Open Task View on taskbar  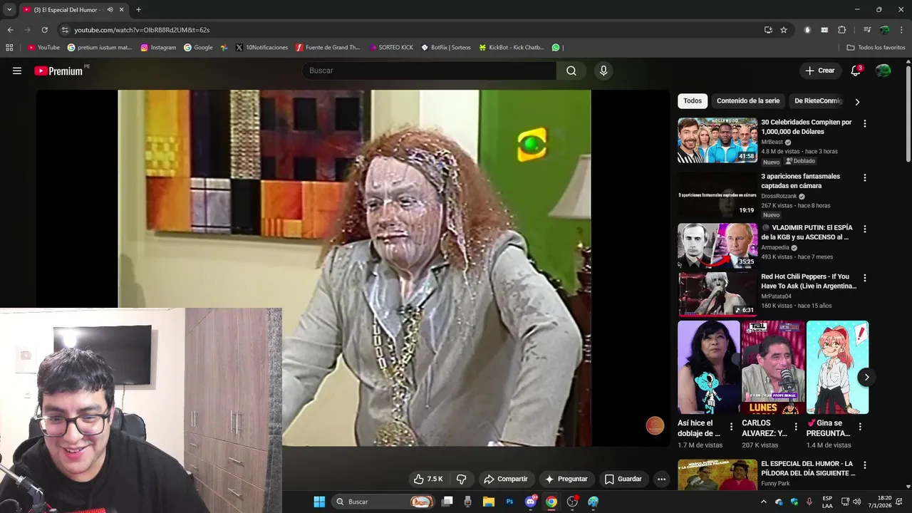pyautogui.click(x=447, y=502)
